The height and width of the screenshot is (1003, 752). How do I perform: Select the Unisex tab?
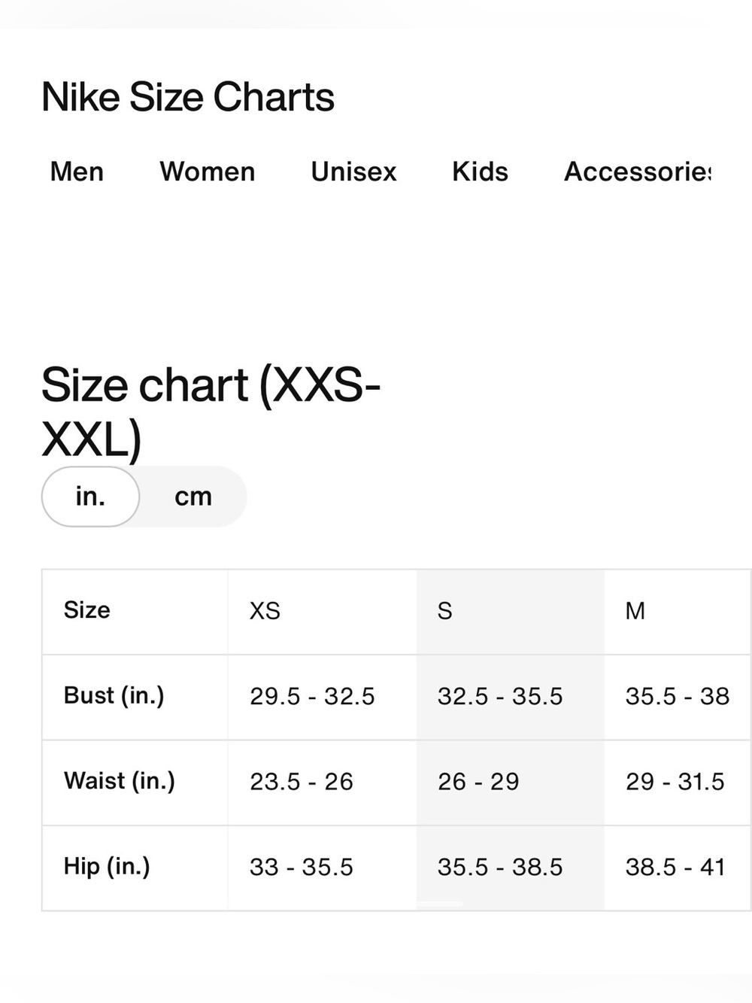(353, 172)
